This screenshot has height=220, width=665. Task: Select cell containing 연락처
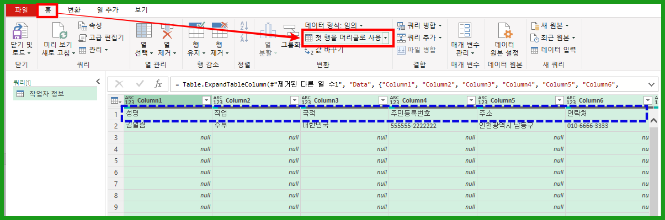tap(607, 114)
